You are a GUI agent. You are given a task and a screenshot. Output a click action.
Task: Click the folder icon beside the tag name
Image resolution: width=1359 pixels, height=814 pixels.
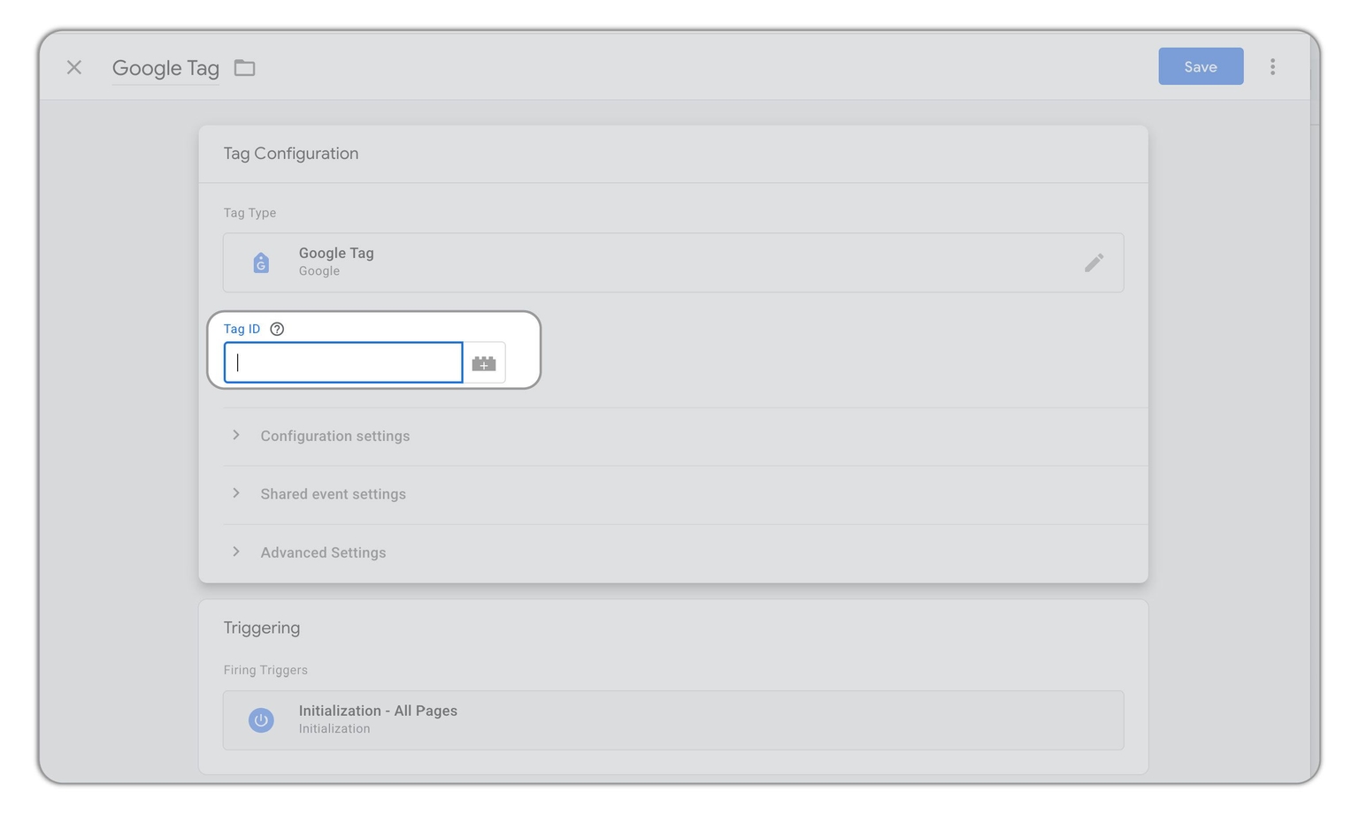pyautogui.click(x=244, y=67)
